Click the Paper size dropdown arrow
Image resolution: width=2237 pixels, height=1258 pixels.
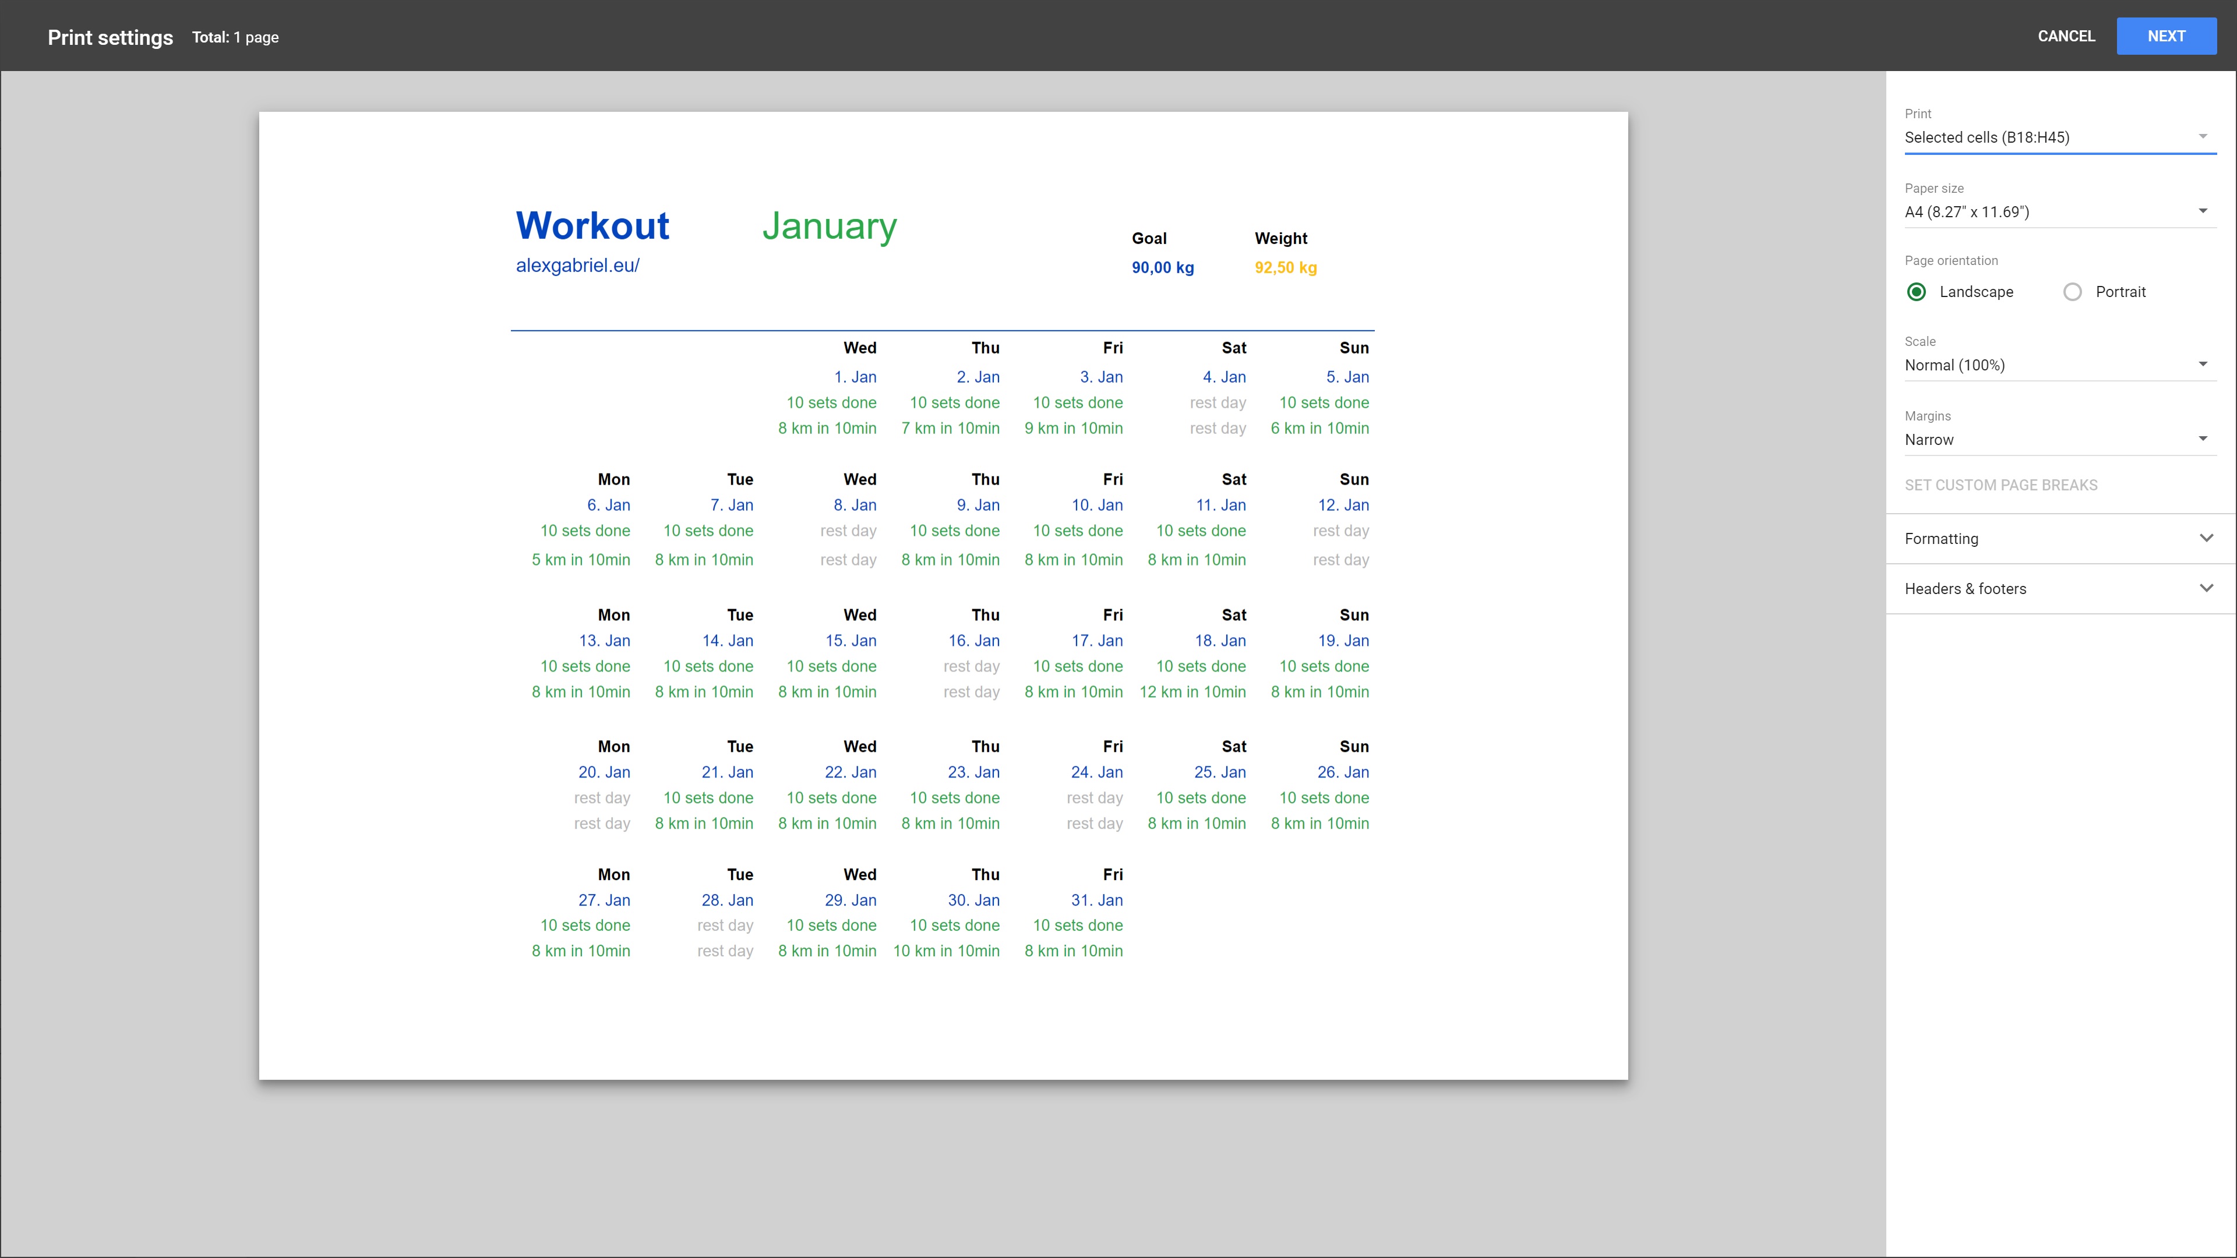click(2202, 211)
